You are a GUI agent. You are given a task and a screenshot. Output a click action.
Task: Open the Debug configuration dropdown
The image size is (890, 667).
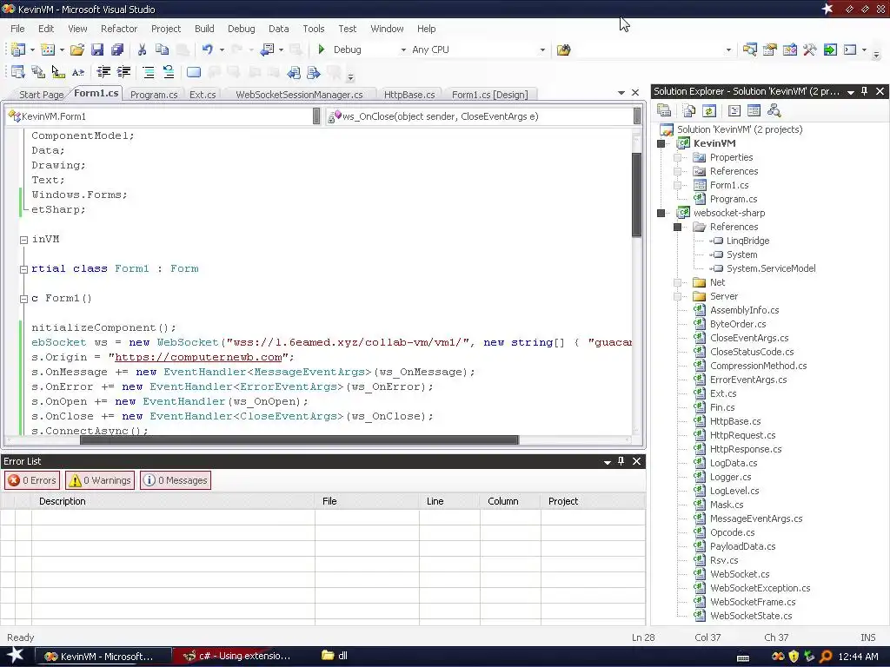coord(403,50)
